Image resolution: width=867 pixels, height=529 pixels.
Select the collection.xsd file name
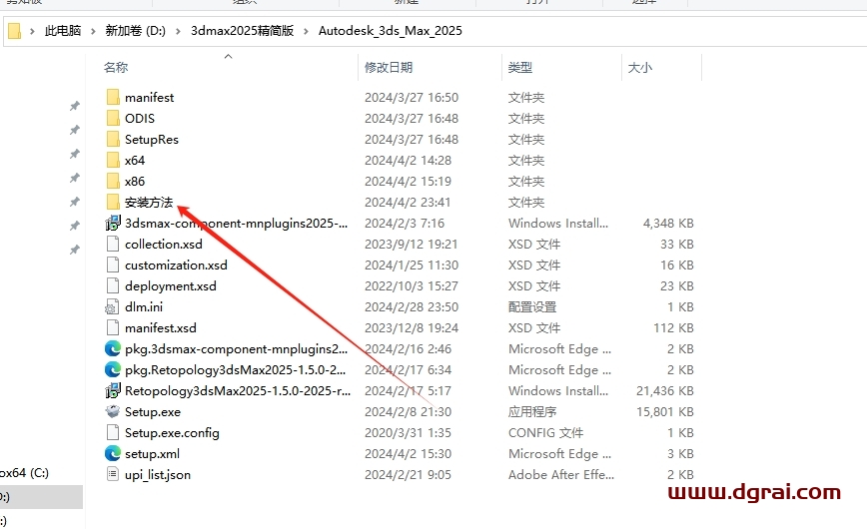164,245
